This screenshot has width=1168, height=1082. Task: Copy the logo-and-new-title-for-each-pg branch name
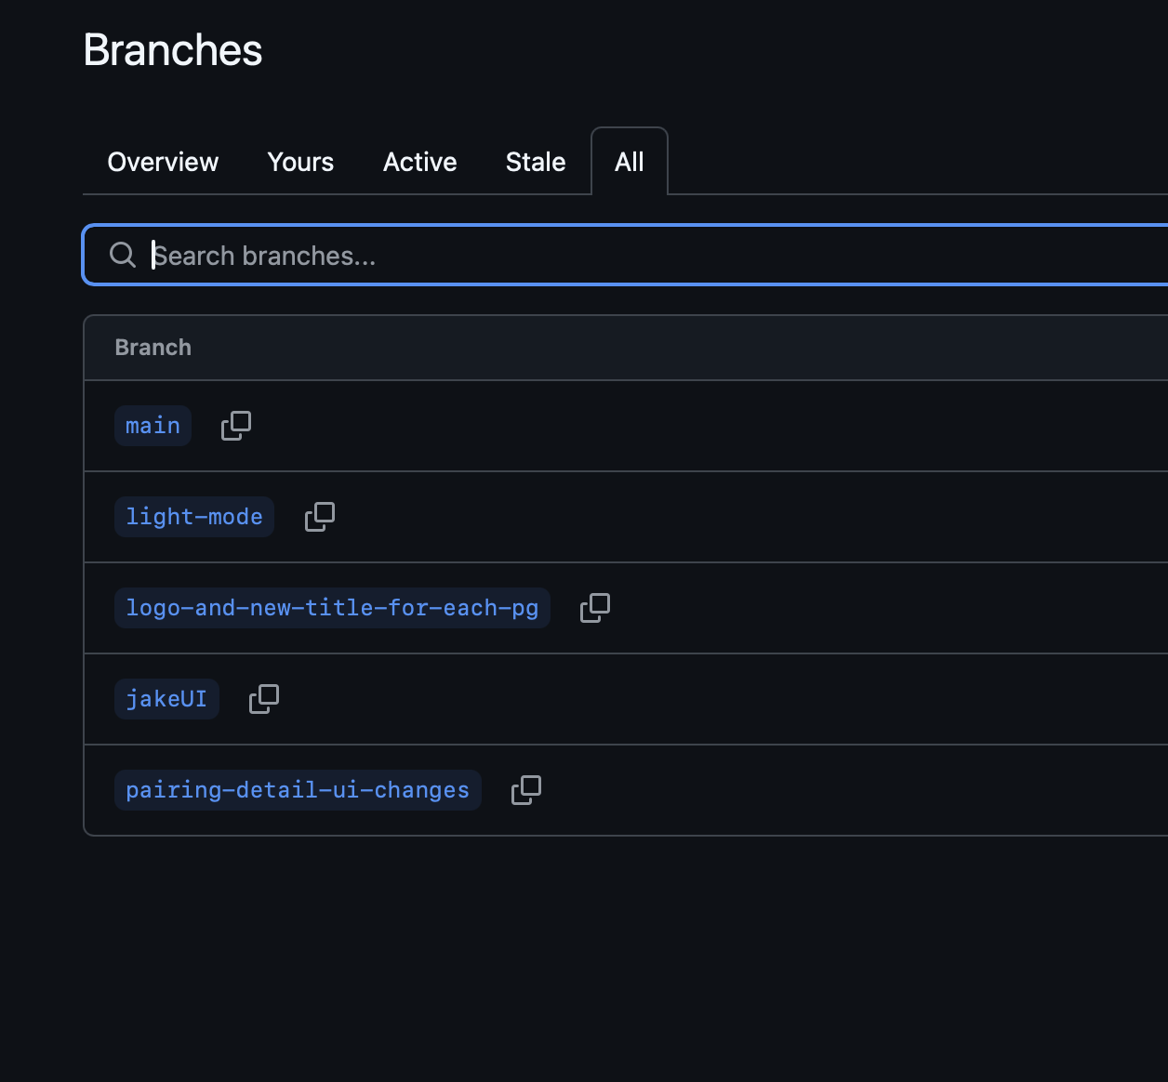(595, 608)
